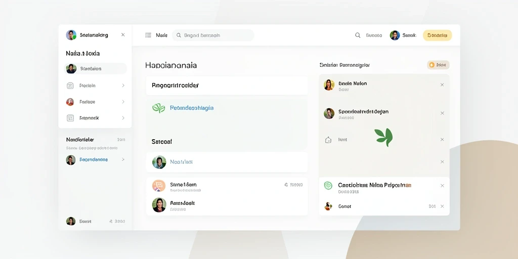
Task: Click the search field in the top bar
Action: click(213, 35)
